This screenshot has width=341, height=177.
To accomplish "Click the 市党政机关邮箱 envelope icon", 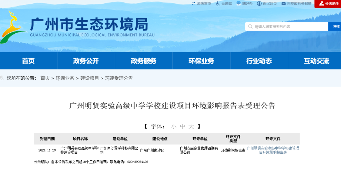I will (x=284, y=3).
